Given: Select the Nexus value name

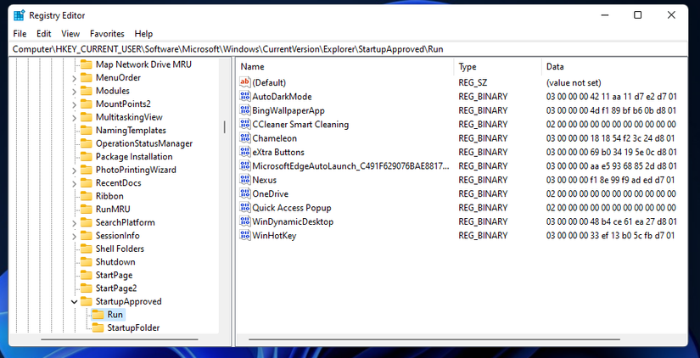Looking at the screenshot, I should pos(264,180).
